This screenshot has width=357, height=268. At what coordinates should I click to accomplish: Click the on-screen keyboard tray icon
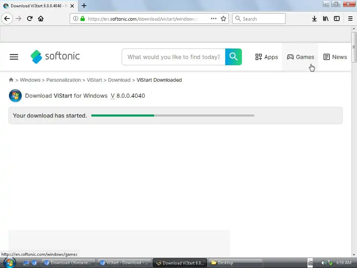click(x=311, y=263)
